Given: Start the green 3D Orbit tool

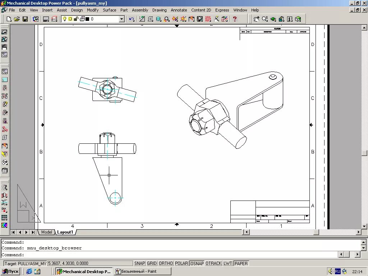Looking at the screenshot, I should click(x=273, y=19).
